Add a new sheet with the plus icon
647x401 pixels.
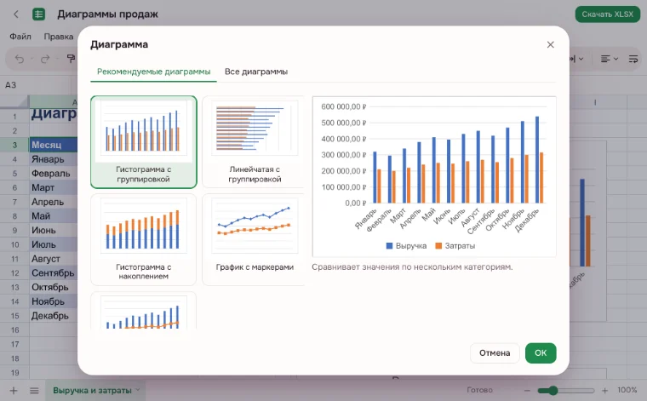(14, 390)
